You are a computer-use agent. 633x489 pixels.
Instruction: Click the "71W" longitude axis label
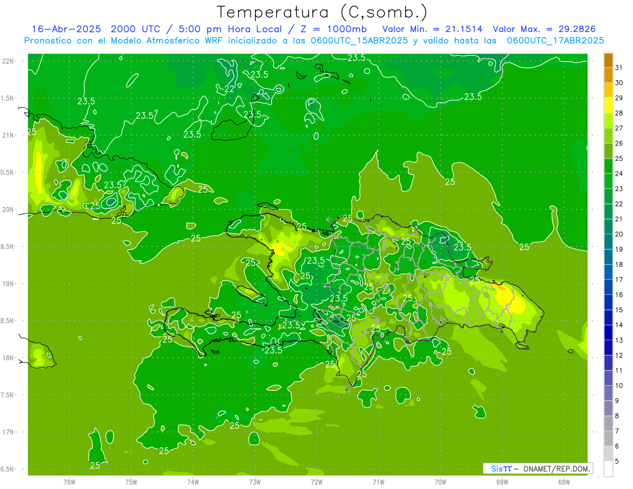[378, 482]
